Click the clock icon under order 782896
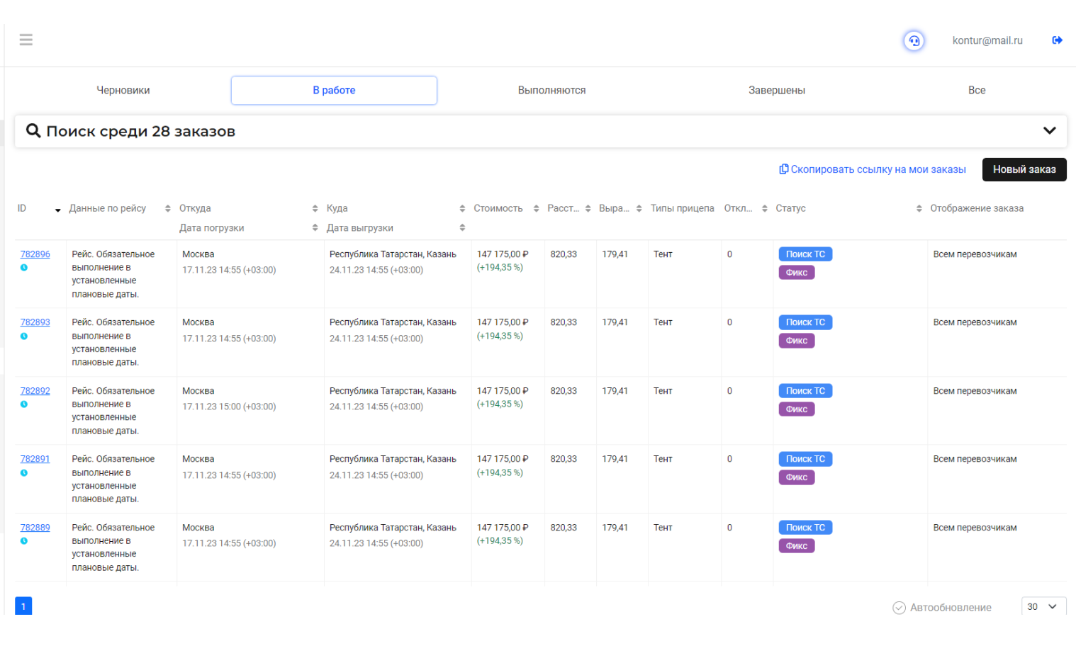 [24, 268]
